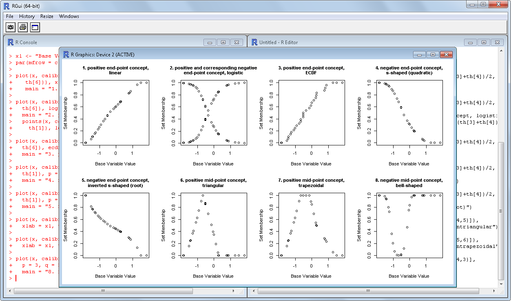Close the R Graphics Device 2 window
The image size is (511, 301).
[x=447, y=55]
